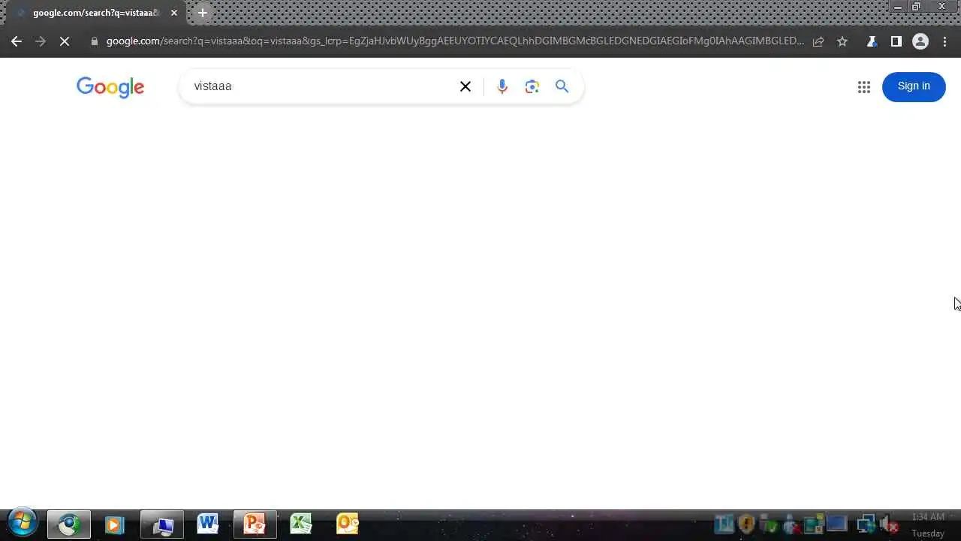Screen dimensions: 961x541
Task: Stop loading the page
Action: (65, 41)
